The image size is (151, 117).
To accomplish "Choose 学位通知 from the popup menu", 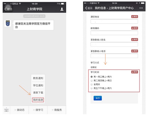I will 38,85.
